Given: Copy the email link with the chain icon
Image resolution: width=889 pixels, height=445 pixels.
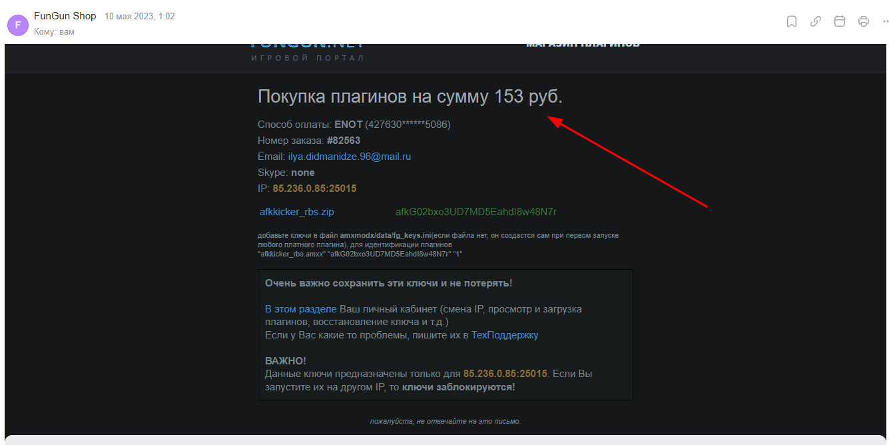Looking at the screenshot, I should [x=816, y=21].
